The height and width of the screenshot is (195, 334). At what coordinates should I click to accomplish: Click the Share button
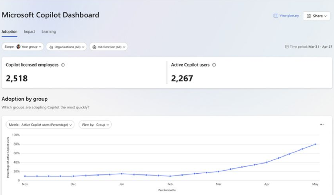[317, 16]
